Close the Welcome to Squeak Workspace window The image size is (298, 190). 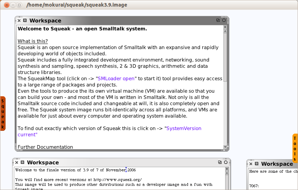tap(19, 20)
